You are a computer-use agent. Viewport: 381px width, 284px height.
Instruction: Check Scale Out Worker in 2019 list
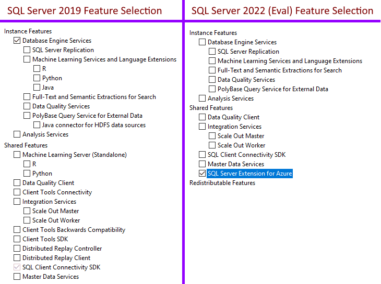pyautogui.click(x=27, y=220)
